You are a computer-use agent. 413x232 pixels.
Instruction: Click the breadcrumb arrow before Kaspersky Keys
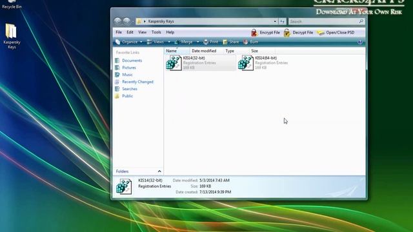click(x=145, y=21)
